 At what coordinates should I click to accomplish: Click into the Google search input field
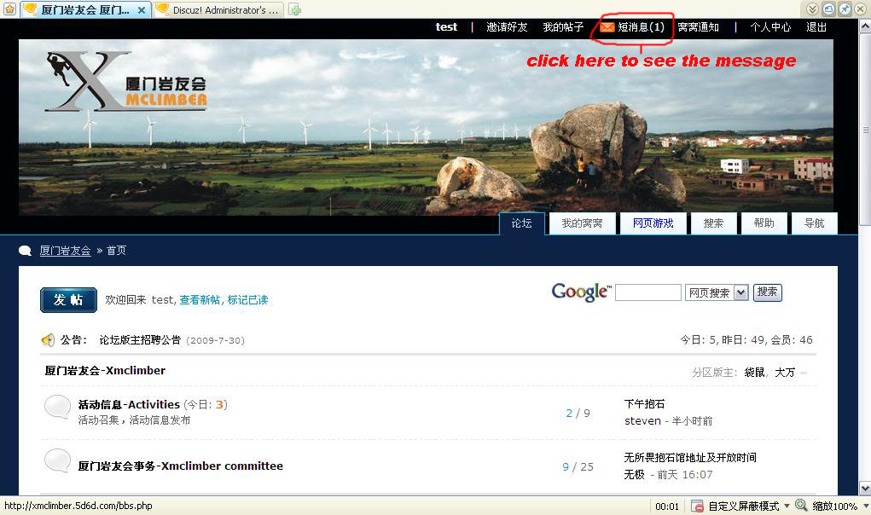647,292
